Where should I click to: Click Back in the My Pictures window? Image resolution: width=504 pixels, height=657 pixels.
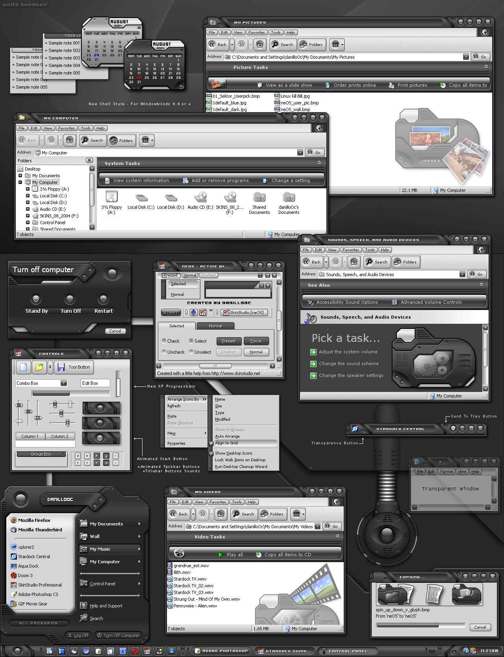217,45
